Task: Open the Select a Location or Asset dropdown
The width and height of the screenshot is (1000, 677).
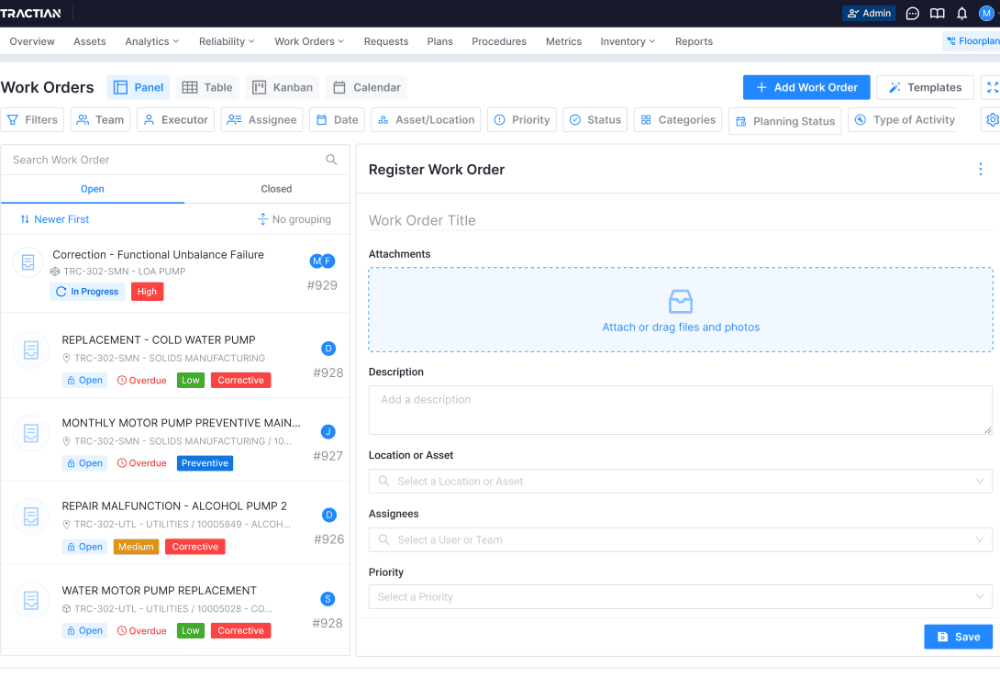Action: [x=681, y=482]
